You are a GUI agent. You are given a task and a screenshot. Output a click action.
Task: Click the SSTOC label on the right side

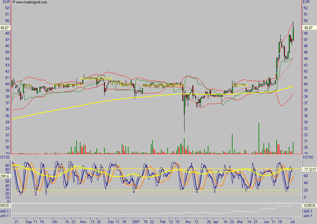click(x=308, y=157)
